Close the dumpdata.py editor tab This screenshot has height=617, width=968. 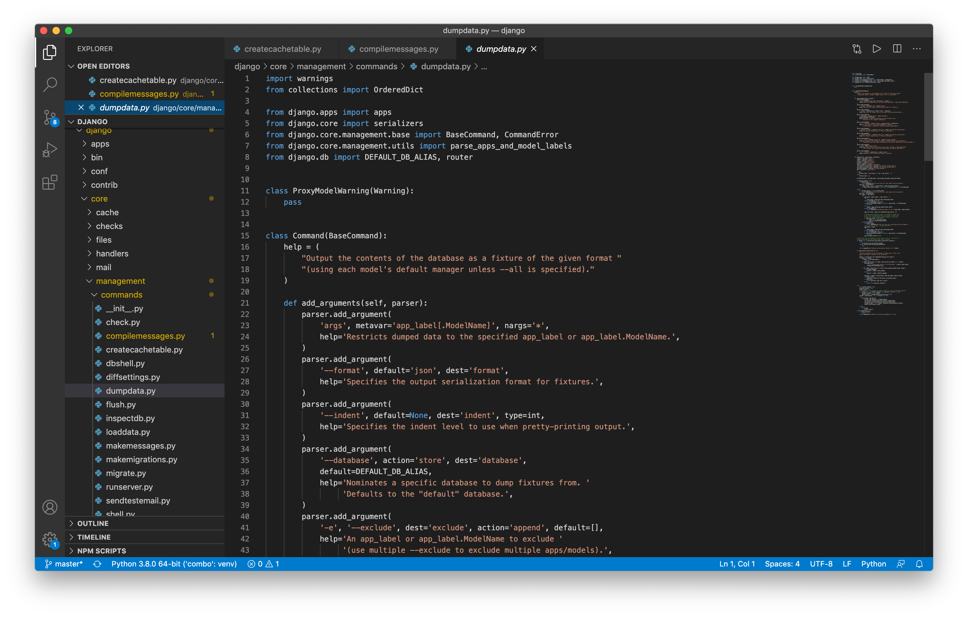point(534,49)
